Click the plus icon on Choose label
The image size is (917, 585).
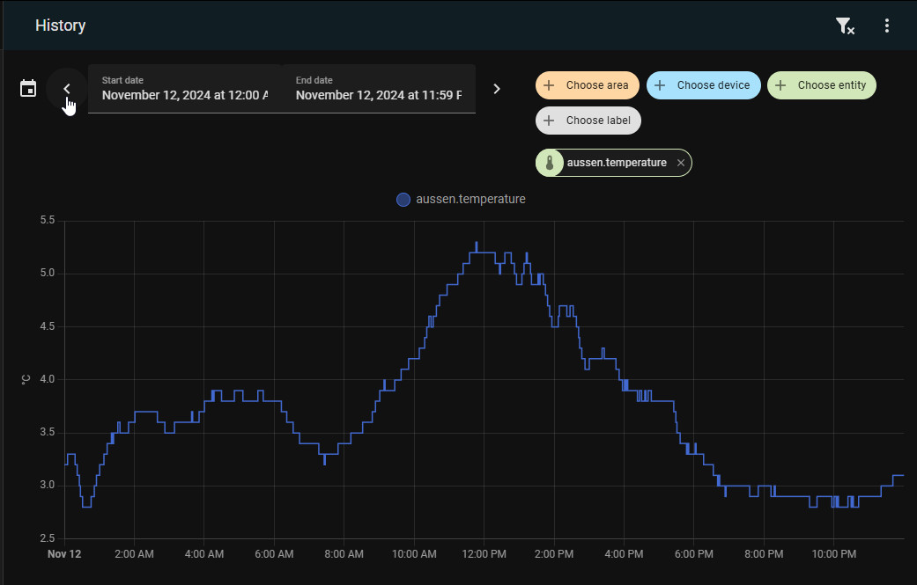point(549,121)
